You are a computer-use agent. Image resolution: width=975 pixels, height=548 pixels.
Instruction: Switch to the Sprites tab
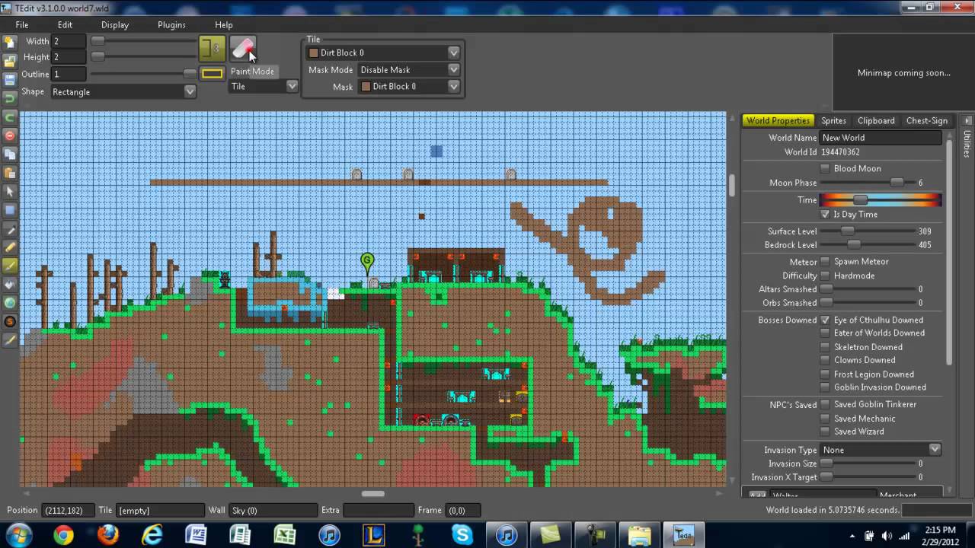click(833, 120)
